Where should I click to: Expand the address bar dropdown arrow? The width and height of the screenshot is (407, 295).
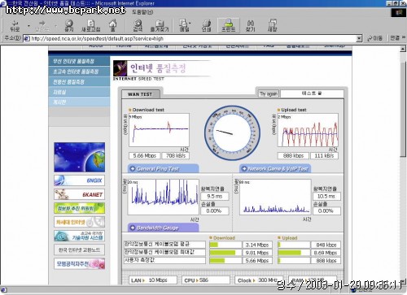(x=359, y=38)
